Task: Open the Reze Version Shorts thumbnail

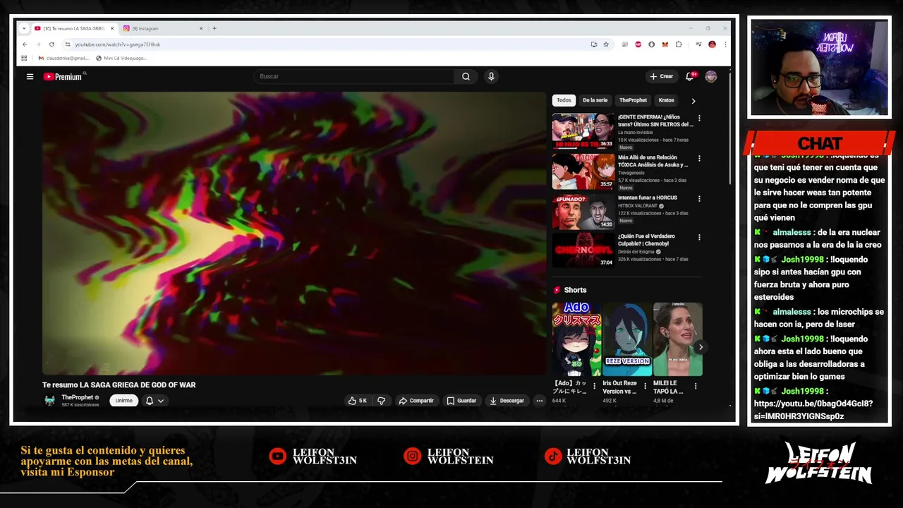Action: click(x=627, y=339)
